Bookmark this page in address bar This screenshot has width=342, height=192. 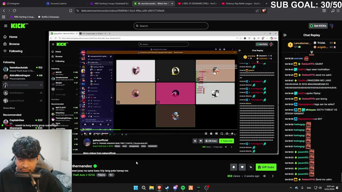[x=71, y=11]
